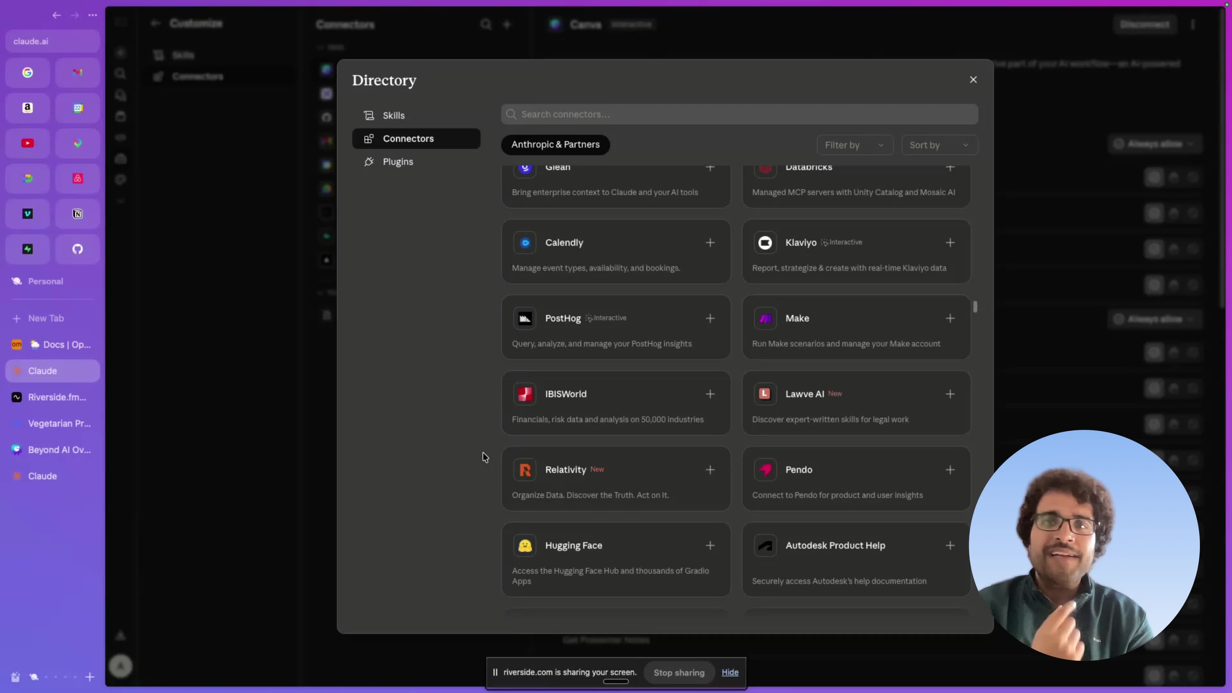
Task: Open the YouTube pinned shortcut in sidebar
Action: (x=28, y=143)
